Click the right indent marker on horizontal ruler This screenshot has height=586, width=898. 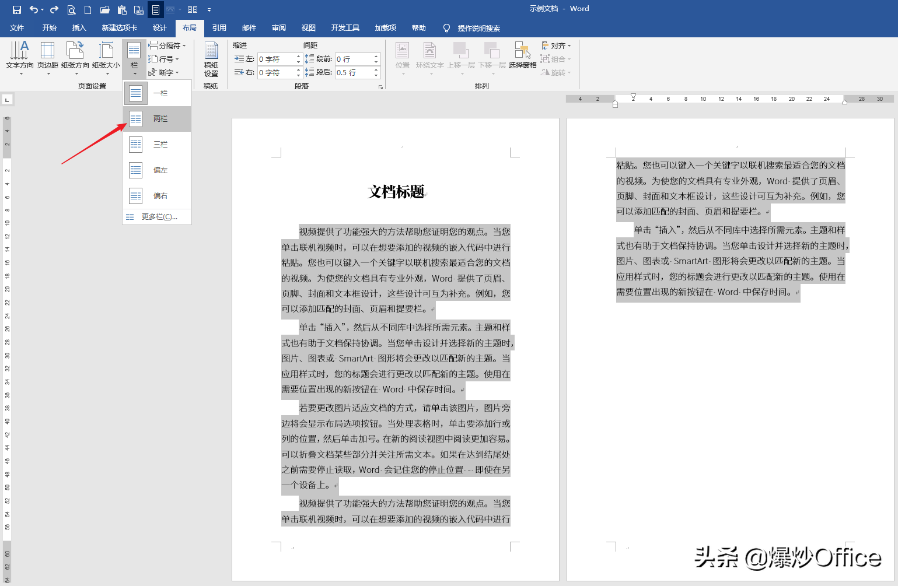844,101
